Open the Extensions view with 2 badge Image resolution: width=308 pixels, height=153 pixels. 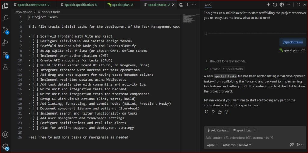coord(5,55)
